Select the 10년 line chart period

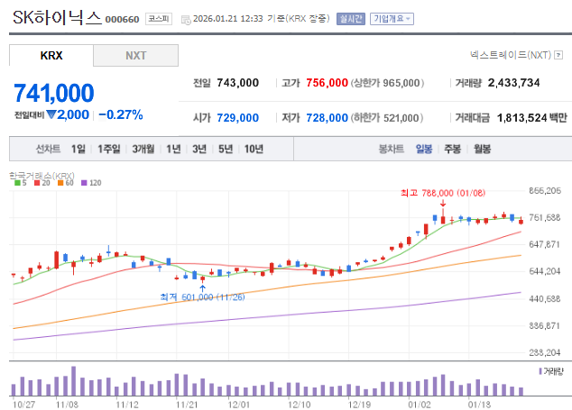pyautogui.click(x=254, y=149)
